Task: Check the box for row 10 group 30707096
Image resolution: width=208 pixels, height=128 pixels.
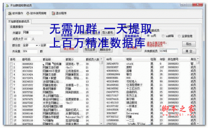Action: [x=11, y=96]
